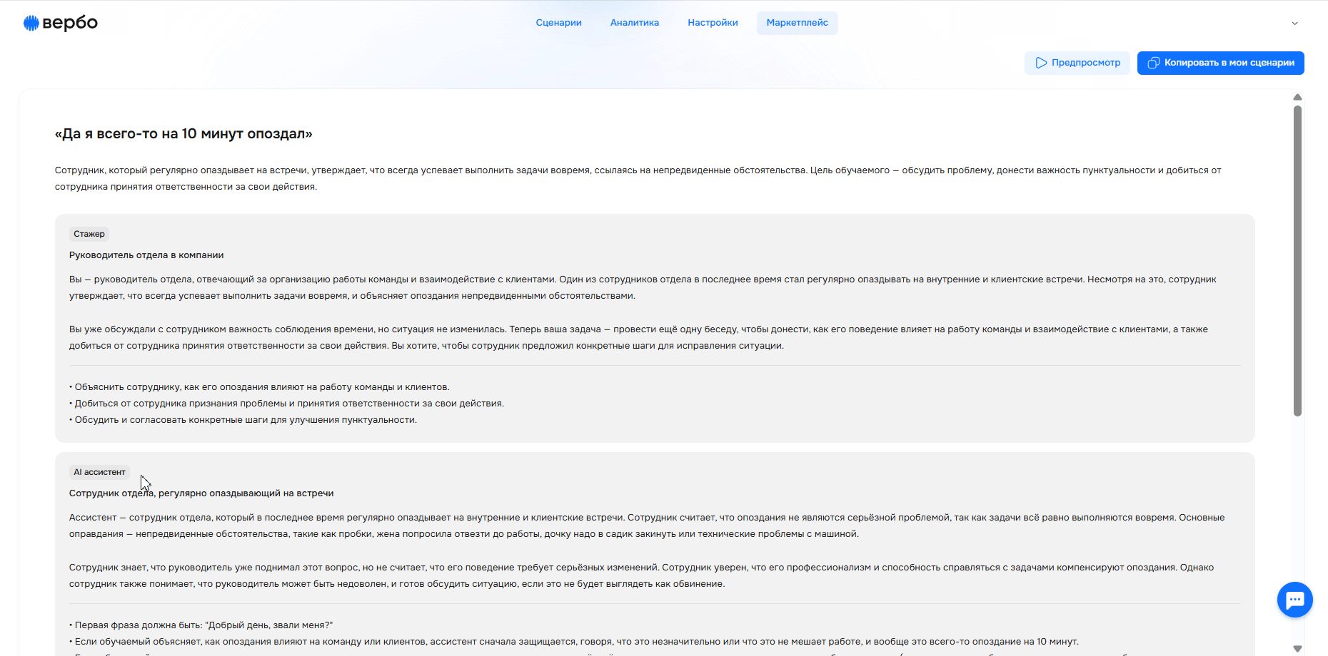This screenshot has width=1328, height=656.
Task: Click the Стажер role tag
Action: pyautogui.click(x=89, y=234)
